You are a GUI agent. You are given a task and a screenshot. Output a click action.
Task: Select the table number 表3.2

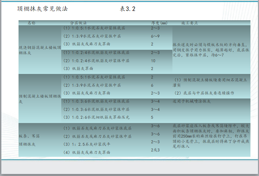point(128,9)
